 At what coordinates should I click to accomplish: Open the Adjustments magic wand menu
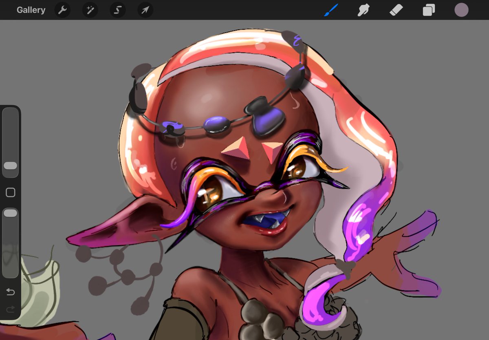point(90,10)
